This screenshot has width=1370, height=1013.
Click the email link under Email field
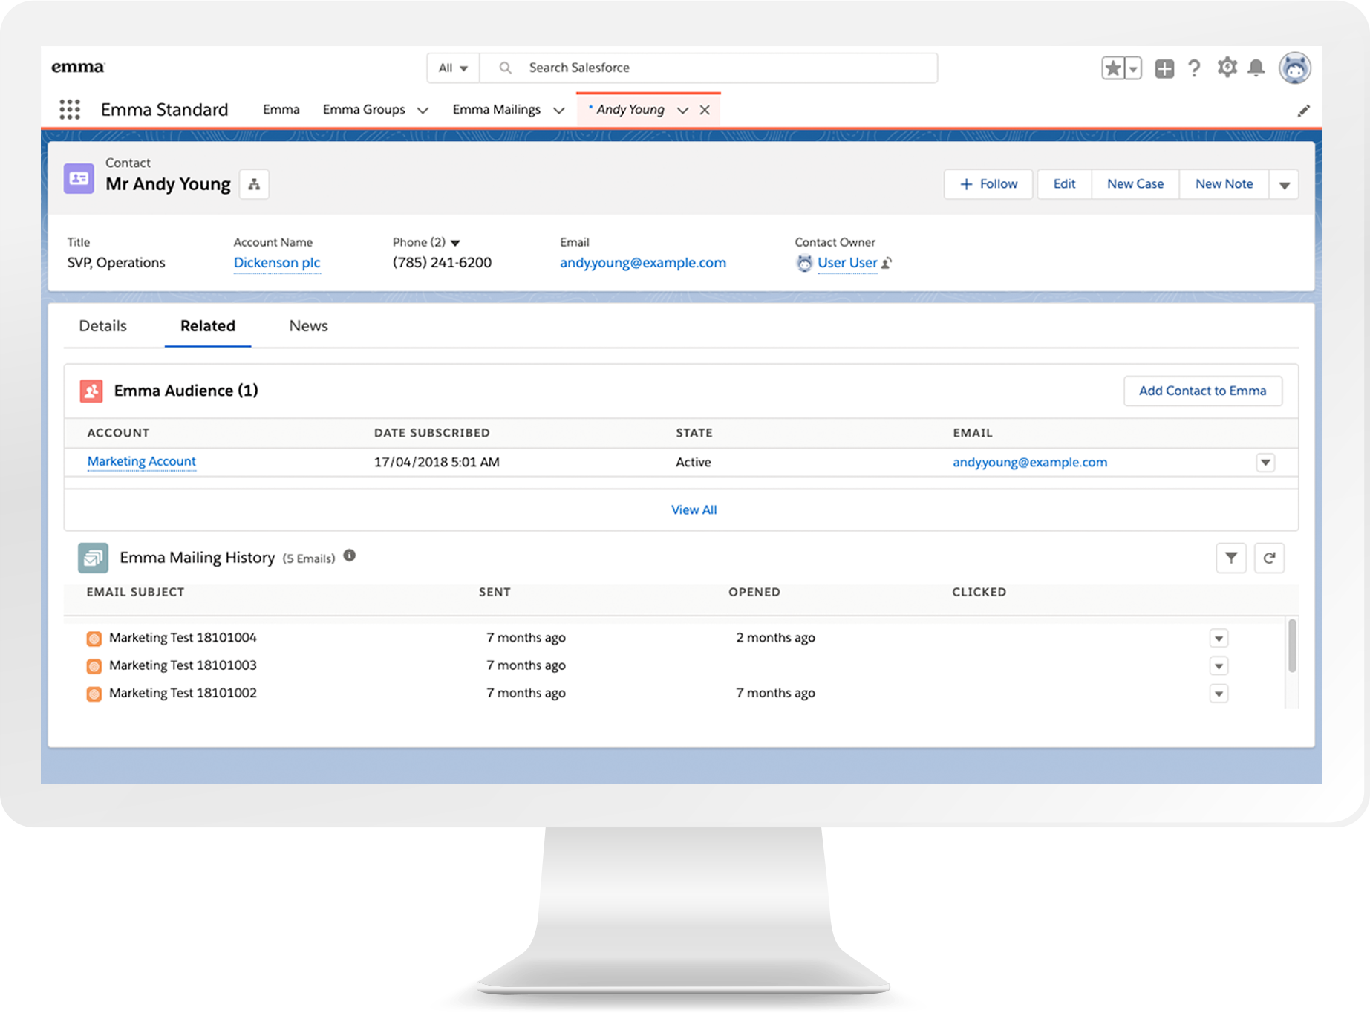643,263
